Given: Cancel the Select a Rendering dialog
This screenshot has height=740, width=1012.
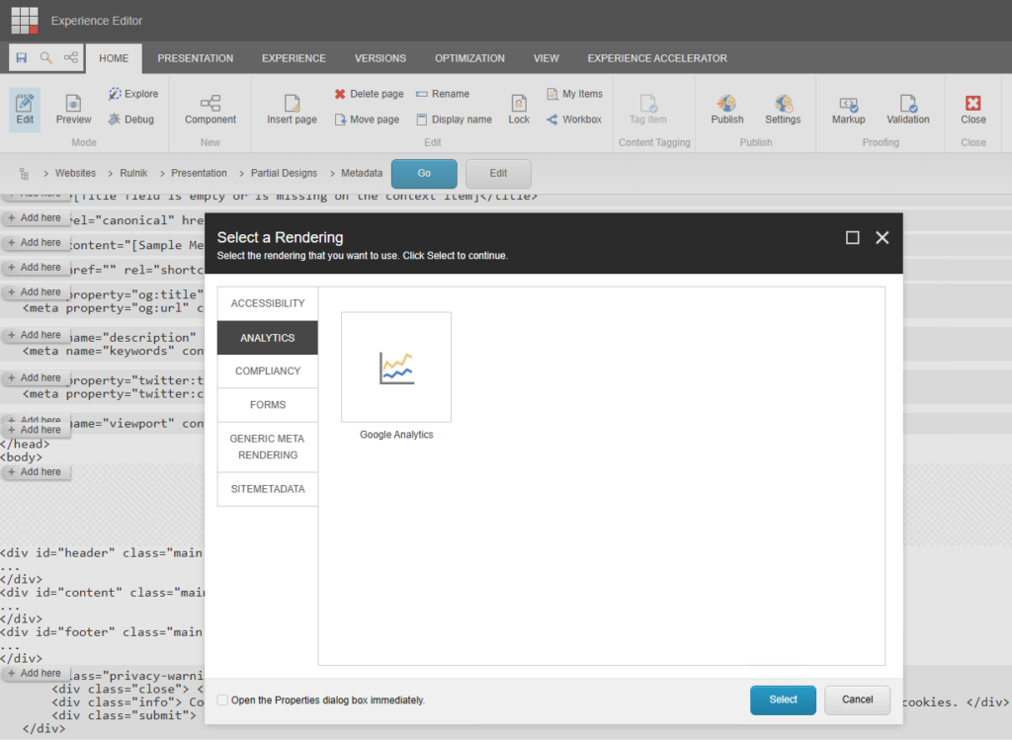Looking at the screenshot, I should [857, 699].
